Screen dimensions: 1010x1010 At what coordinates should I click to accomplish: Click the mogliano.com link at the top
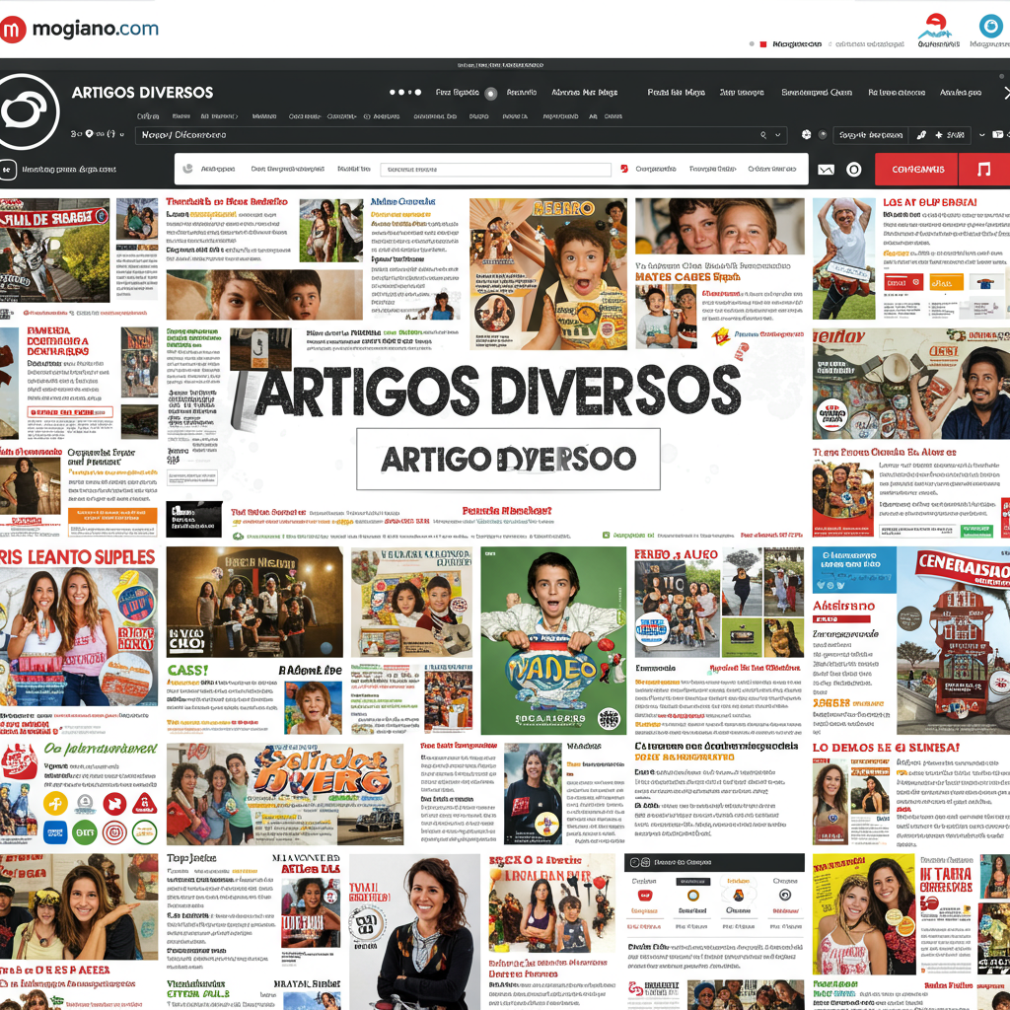click(94, 29)
